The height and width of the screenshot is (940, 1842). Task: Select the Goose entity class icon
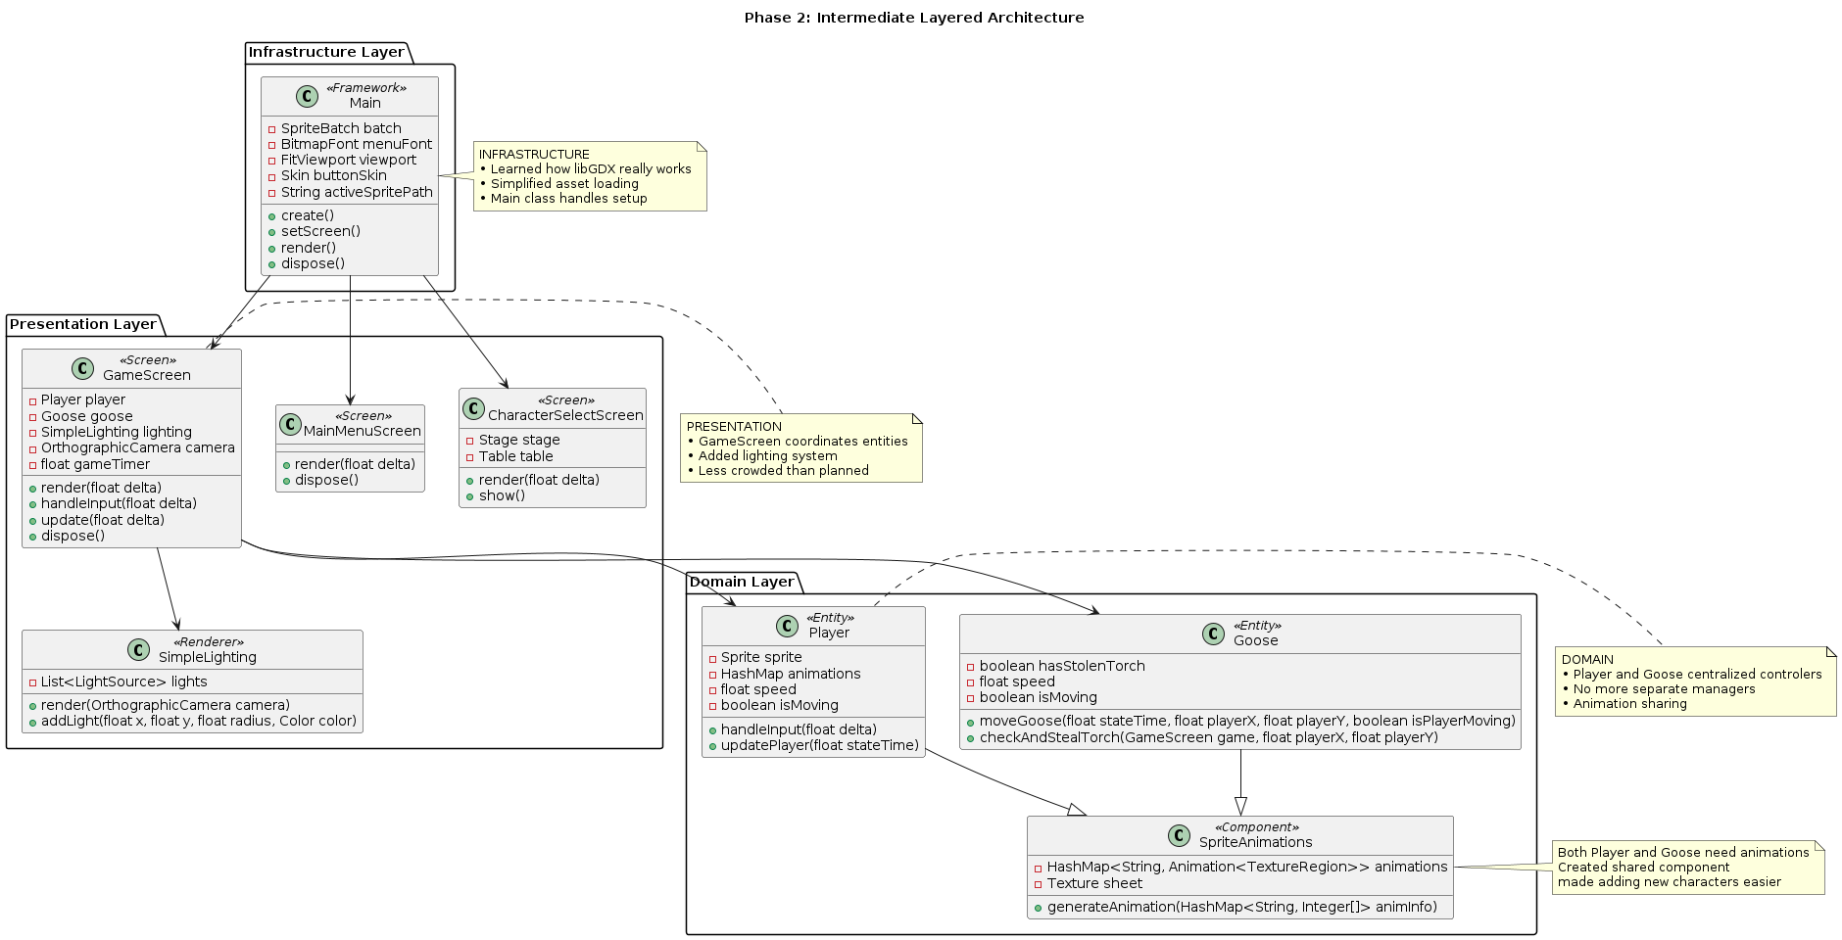(1213, 634)
